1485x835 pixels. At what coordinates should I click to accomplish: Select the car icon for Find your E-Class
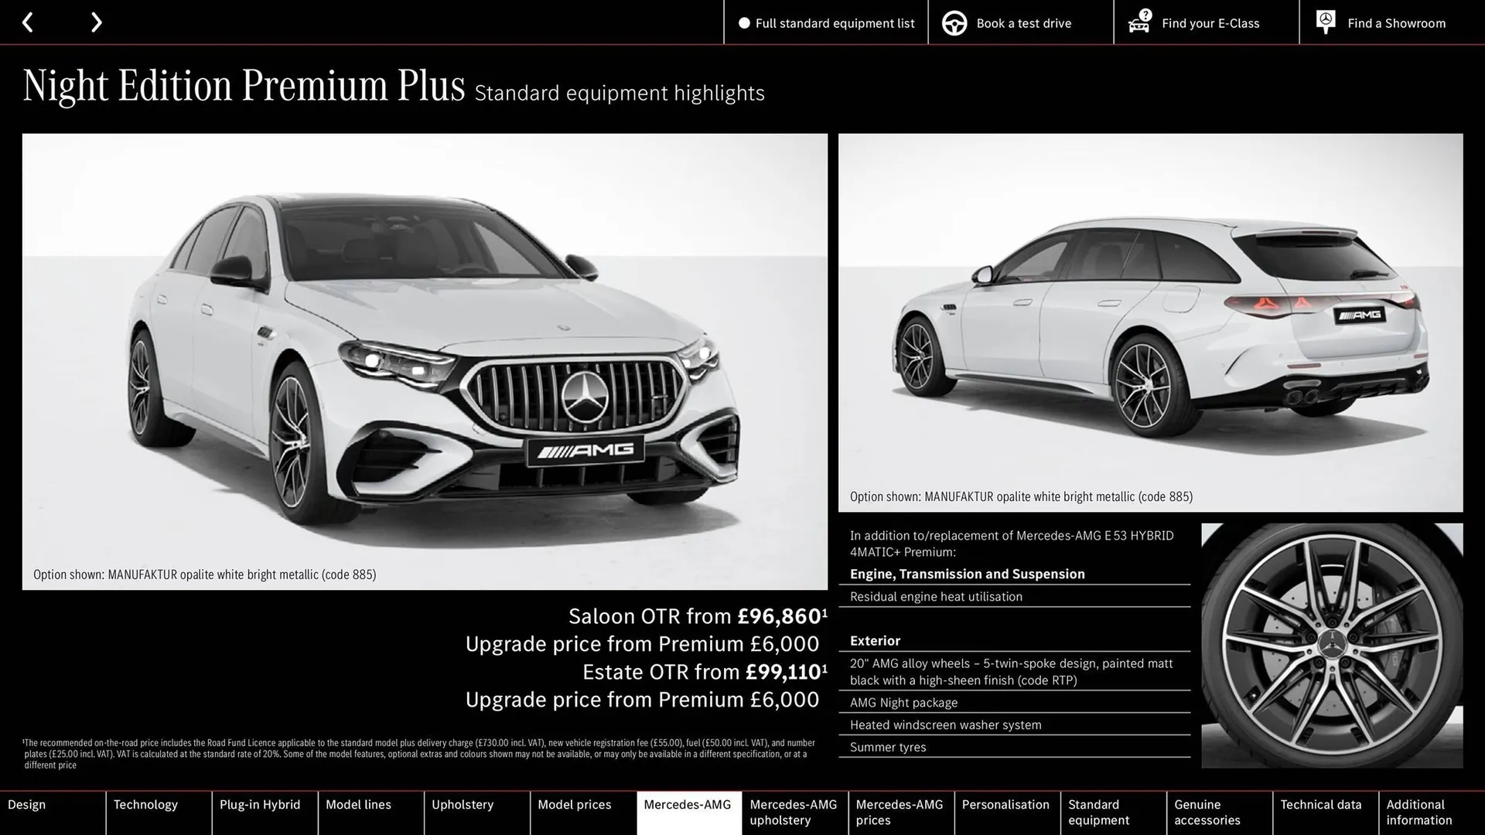coord(1137,23)
